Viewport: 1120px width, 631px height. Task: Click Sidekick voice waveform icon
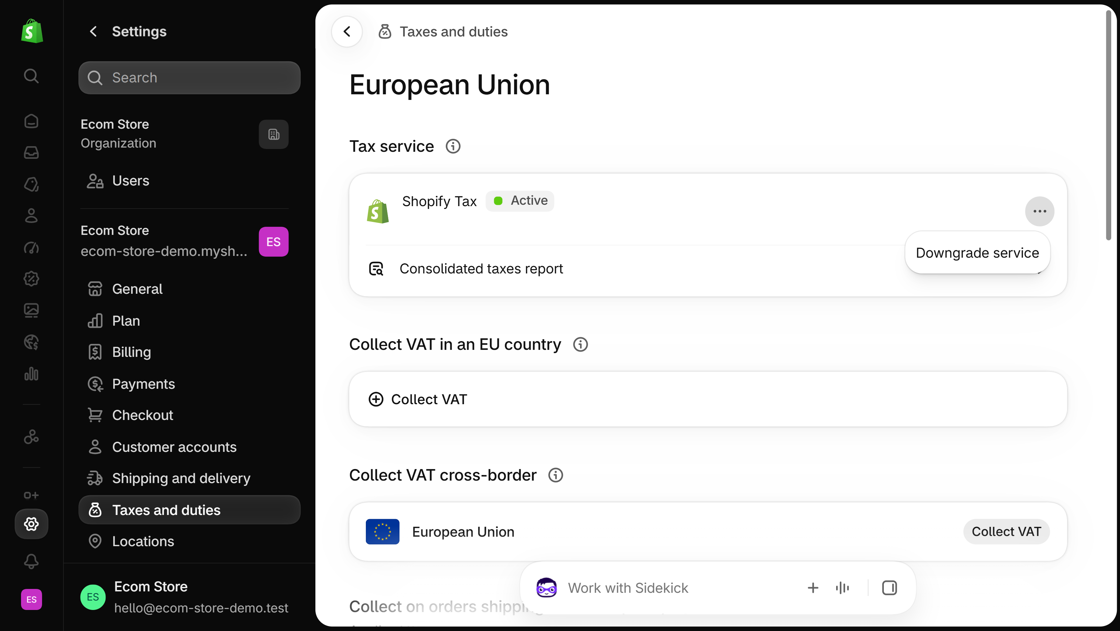point(842,588)
